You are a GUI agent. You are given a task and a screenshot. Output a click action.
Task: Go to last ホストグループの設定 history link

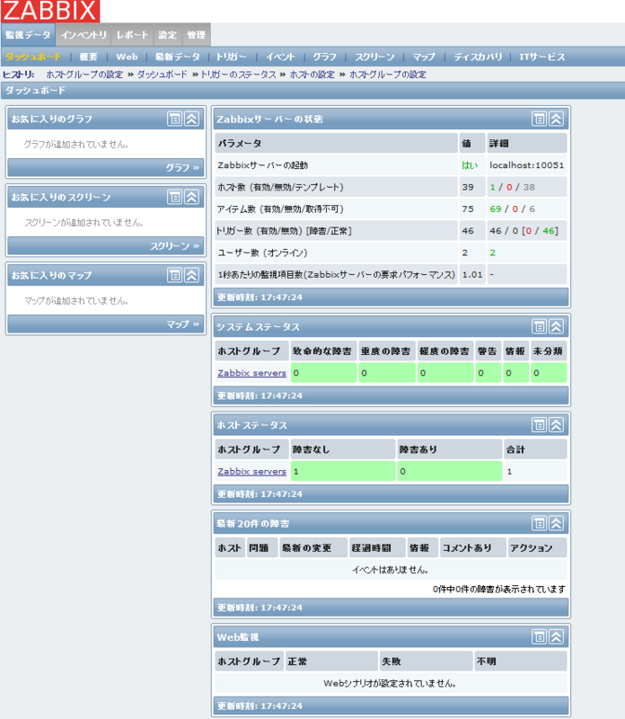(x=388, y=75)
